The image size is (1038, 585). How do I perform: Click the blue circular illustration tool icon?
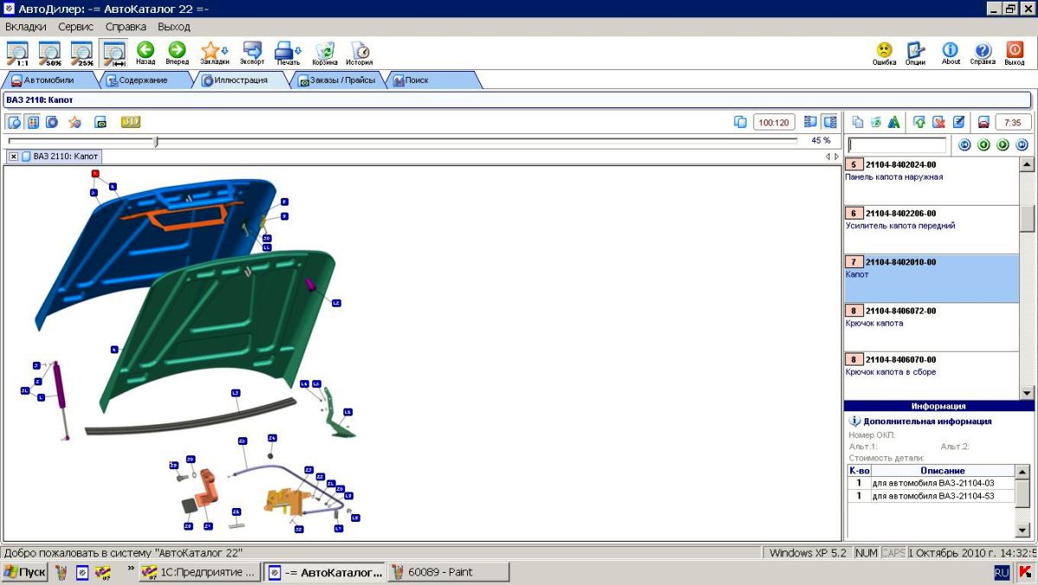[52, 122]
